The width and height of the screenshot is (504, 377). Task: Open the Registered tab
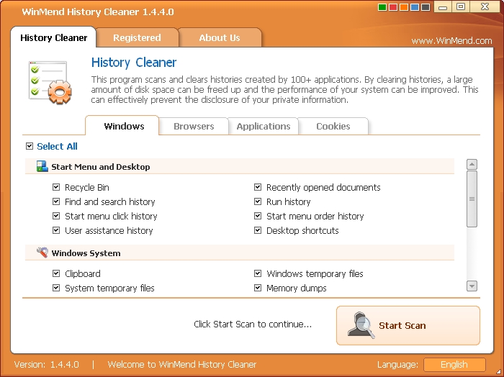coord(137,37)
